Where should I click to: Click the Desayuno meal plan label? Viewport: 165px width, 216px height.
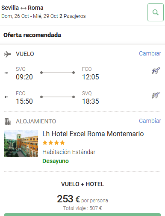pos(56,161)
